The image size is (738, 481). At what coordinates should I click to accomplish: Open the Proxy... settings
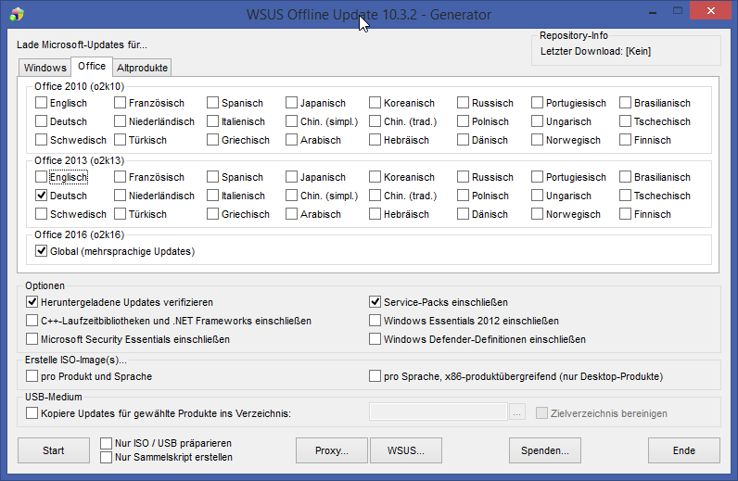[x=332, y=450]
